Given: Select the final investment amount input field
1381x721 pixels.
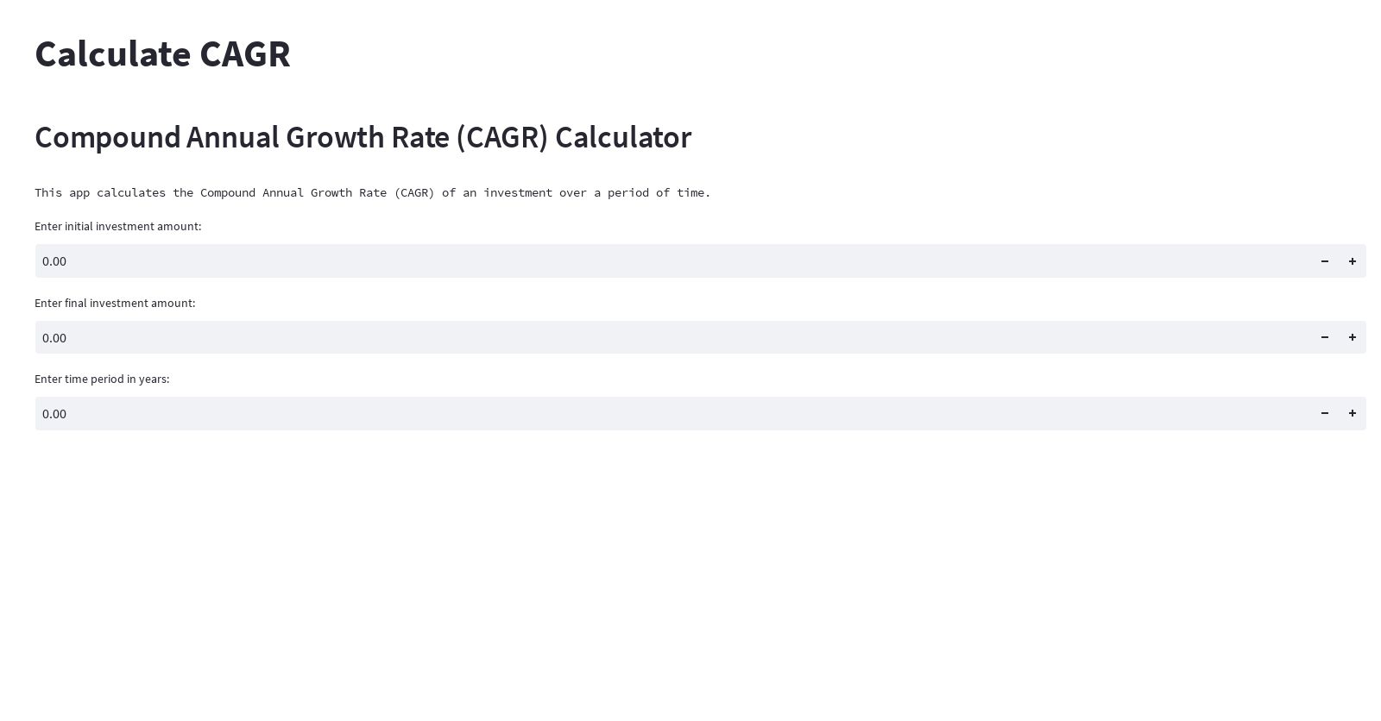Looking at the screenshot, I should coord(604,337).
